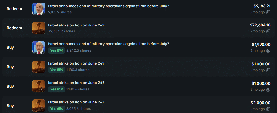277x113 pixels.
Task: Open market title in $9,183.91 redeem row
Action: pos(108,6)
